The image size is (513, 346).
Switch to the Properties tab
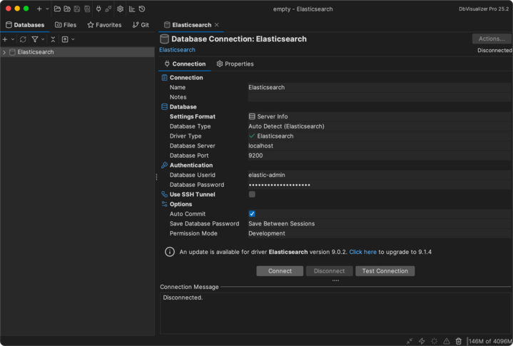point(235,63)
